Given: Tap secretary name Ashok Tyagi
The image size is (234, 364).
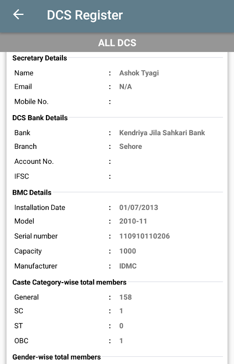Looking at the screenshot, I should click(x=139, y=73).
